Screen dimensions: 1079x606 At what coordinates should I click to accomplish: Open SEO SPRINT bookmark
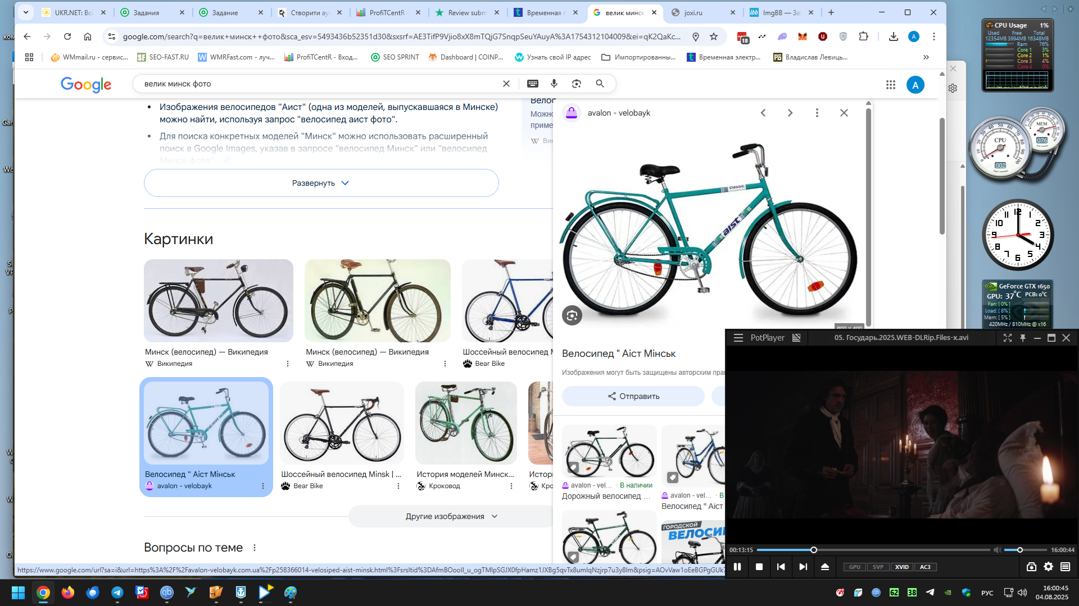tap(395, 57)
